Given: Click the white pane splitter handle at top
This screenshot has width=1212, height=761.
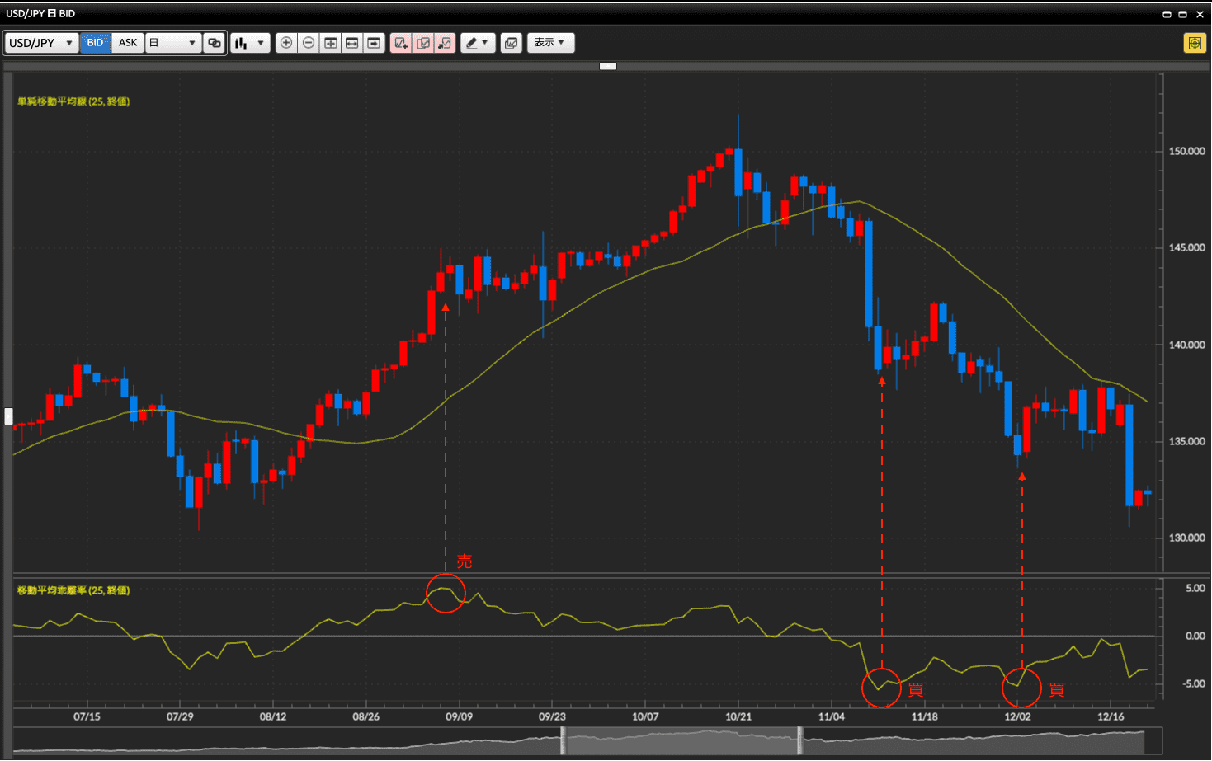Looking at the screenshot, I should pos(608,66).
